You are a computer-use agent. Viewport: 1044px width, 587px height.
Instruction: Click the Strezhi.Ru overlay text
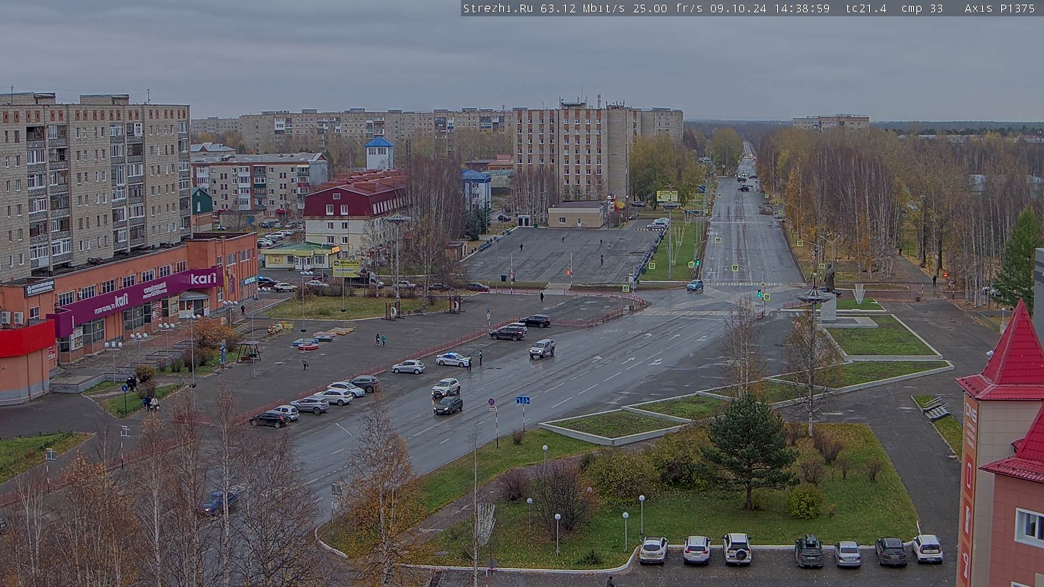point(498,8)
